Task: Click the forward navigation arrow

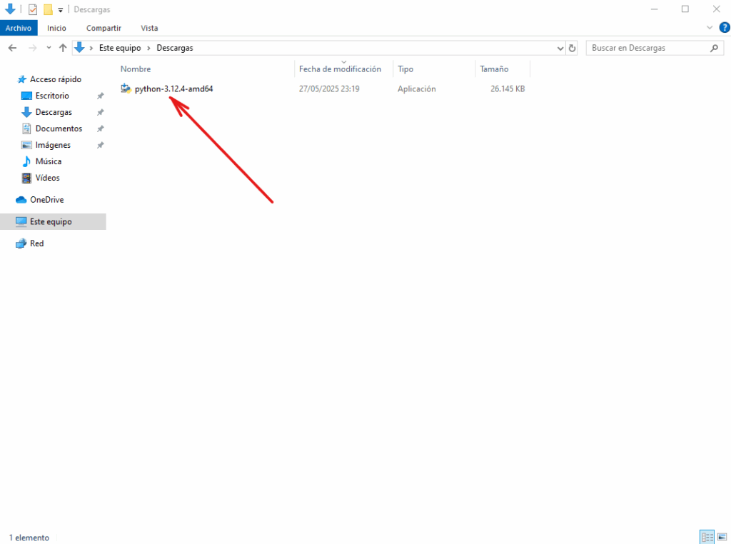Action: point(32,48)
